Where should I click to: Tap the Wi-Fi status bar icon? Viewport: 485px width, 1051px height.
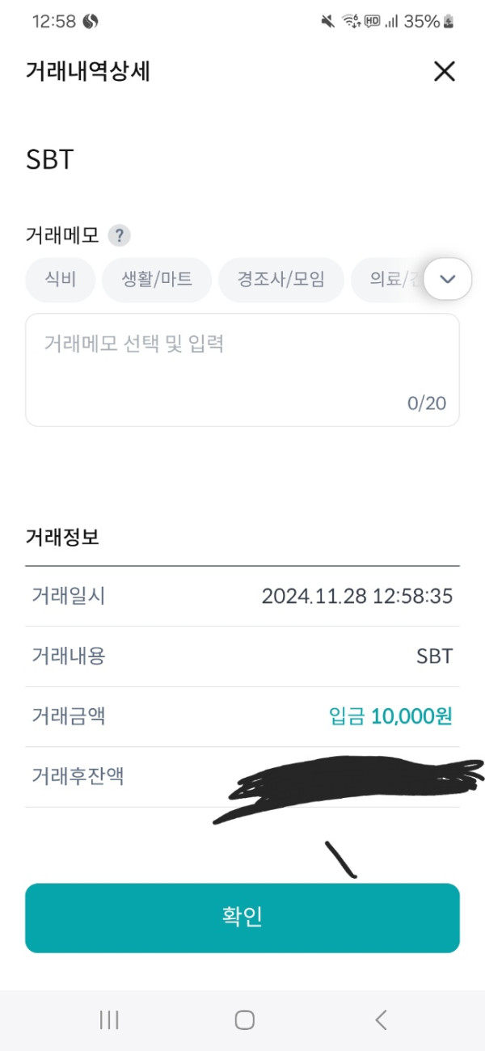(x=351, y=22)
